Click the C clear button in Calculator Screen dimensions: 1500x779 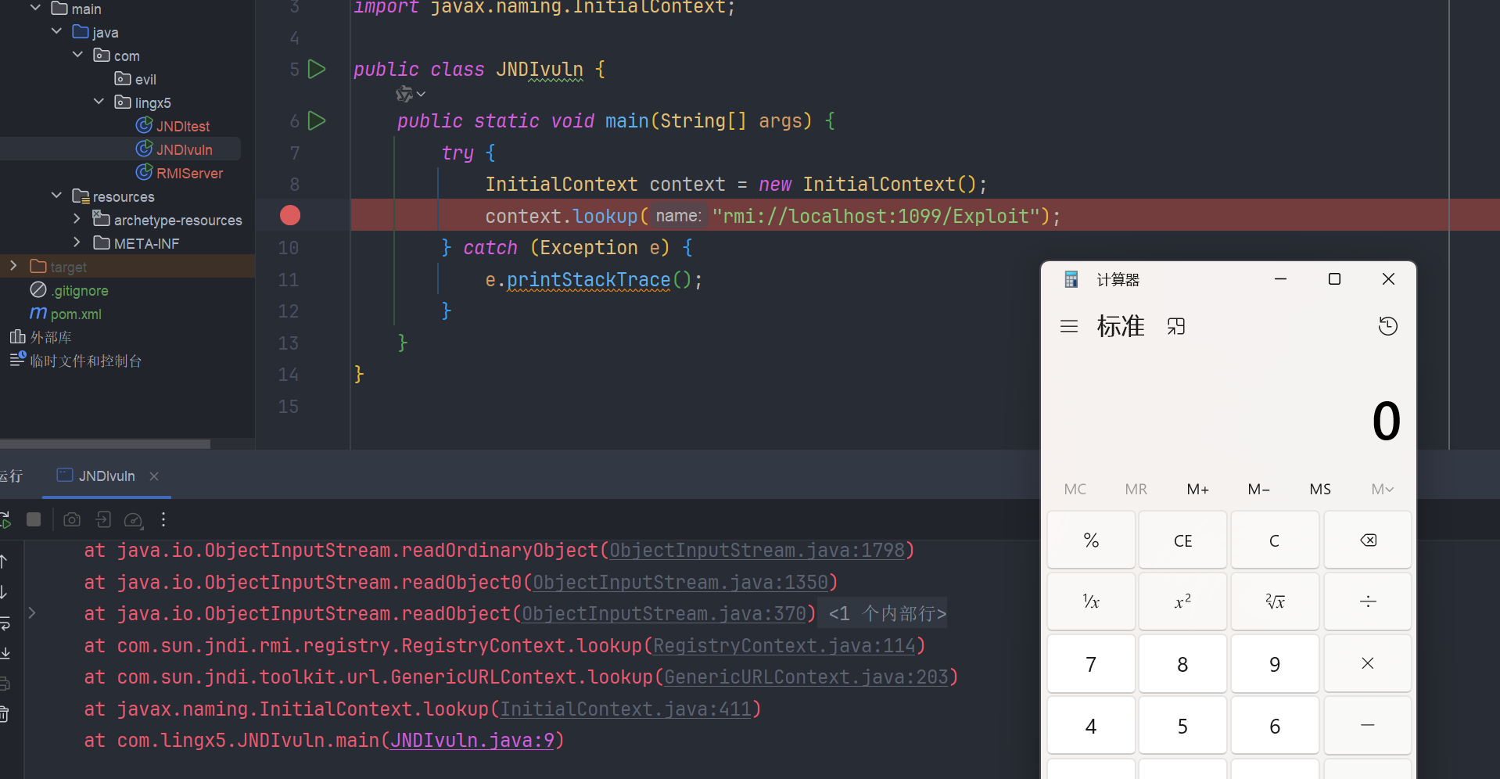point(1275,540)
